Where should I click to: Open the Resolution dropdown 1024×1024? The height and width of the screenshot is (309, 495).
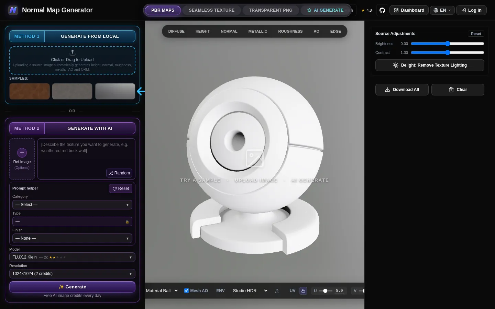72,274
